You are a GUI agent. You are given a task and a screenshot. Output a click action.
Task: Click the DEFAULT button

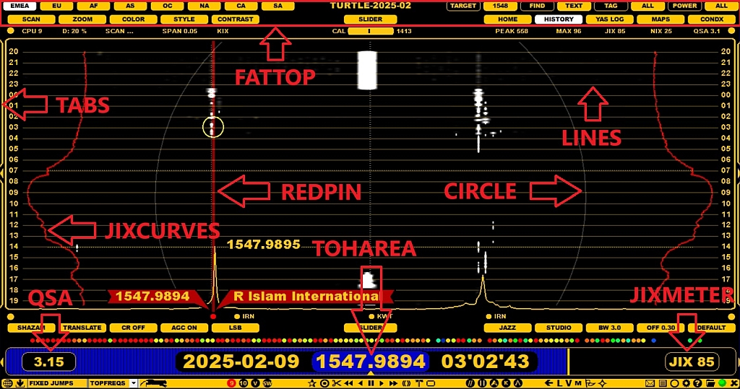[x=711, y=328]
